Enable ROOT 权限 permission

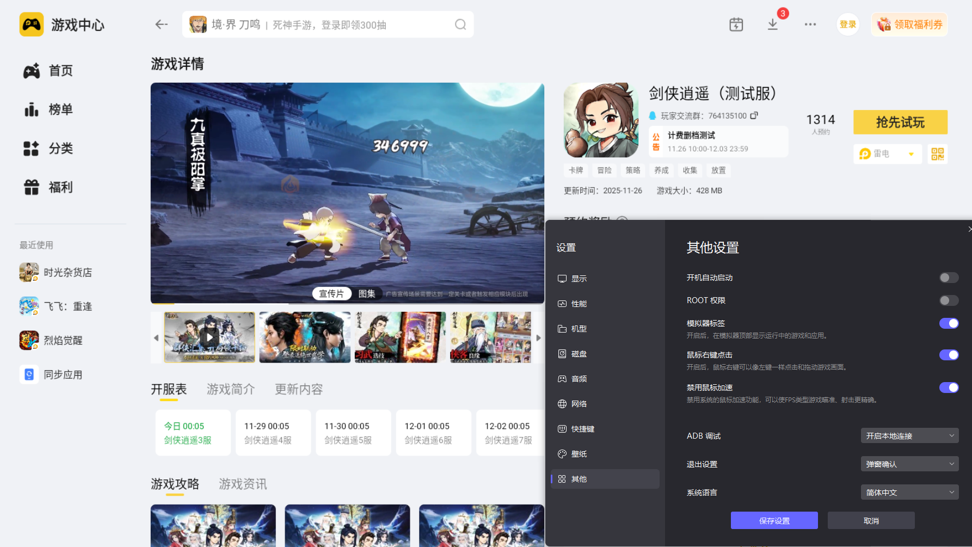point(949,300)
